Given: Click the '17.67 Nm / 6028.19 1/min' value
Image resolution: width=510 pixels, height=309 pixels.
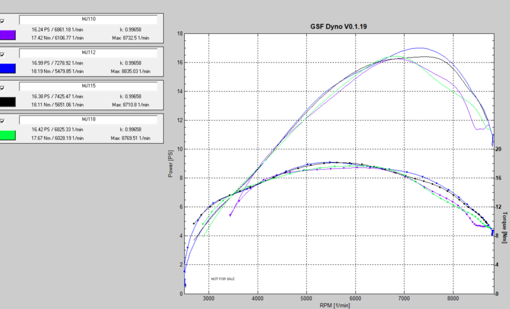Looking at the screenshot, I should click(57, 138).
